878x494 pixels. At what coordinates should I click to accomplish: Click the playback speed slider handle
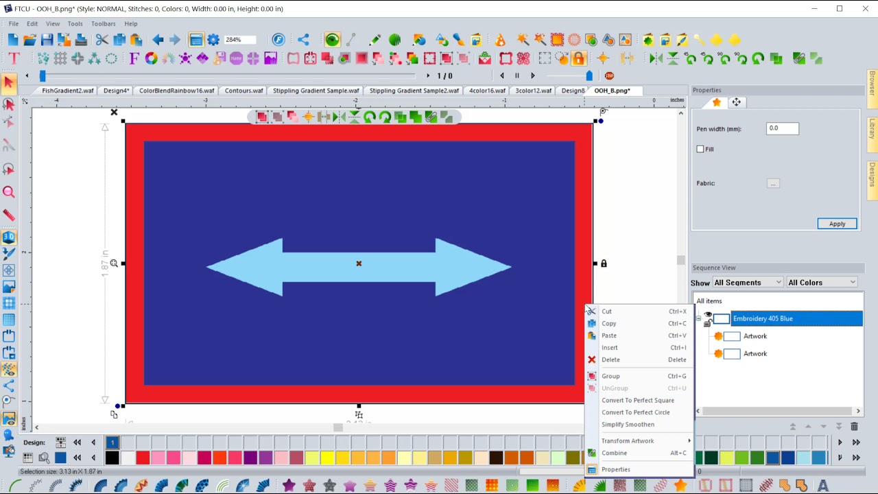tap(589, 75)
